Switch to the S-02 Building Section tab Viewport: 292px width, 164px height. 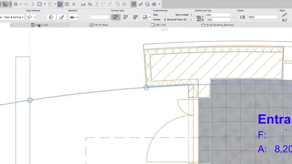click(x=217, y=25)
